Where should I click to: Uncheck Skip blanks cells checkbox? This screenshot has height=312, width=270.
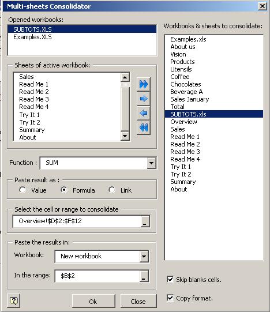170,279
